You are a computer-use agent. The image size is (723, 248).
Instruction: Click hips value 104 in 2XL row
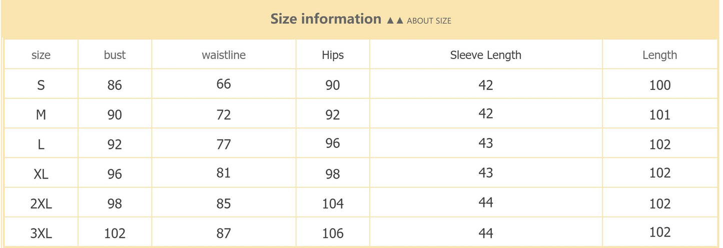tap(333, 203)
